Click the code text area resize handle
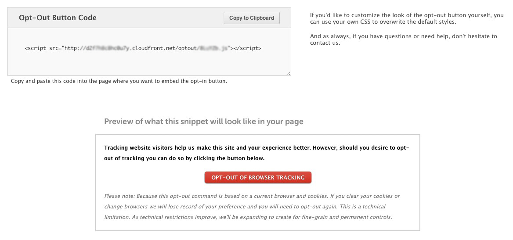 coord(289,74)
